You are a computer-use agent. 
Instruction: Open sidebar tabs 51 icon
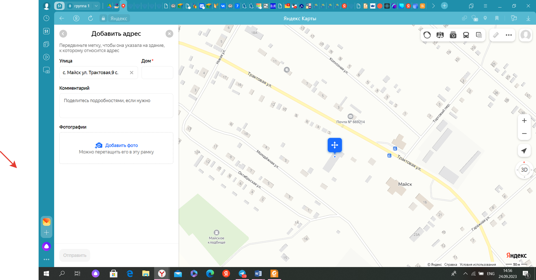pos(46,31)
